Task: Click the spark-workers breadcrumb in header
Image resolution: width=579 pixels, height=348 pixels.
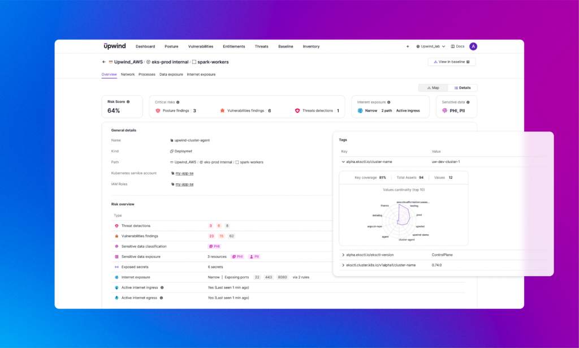Action: (x=210, y=62)
